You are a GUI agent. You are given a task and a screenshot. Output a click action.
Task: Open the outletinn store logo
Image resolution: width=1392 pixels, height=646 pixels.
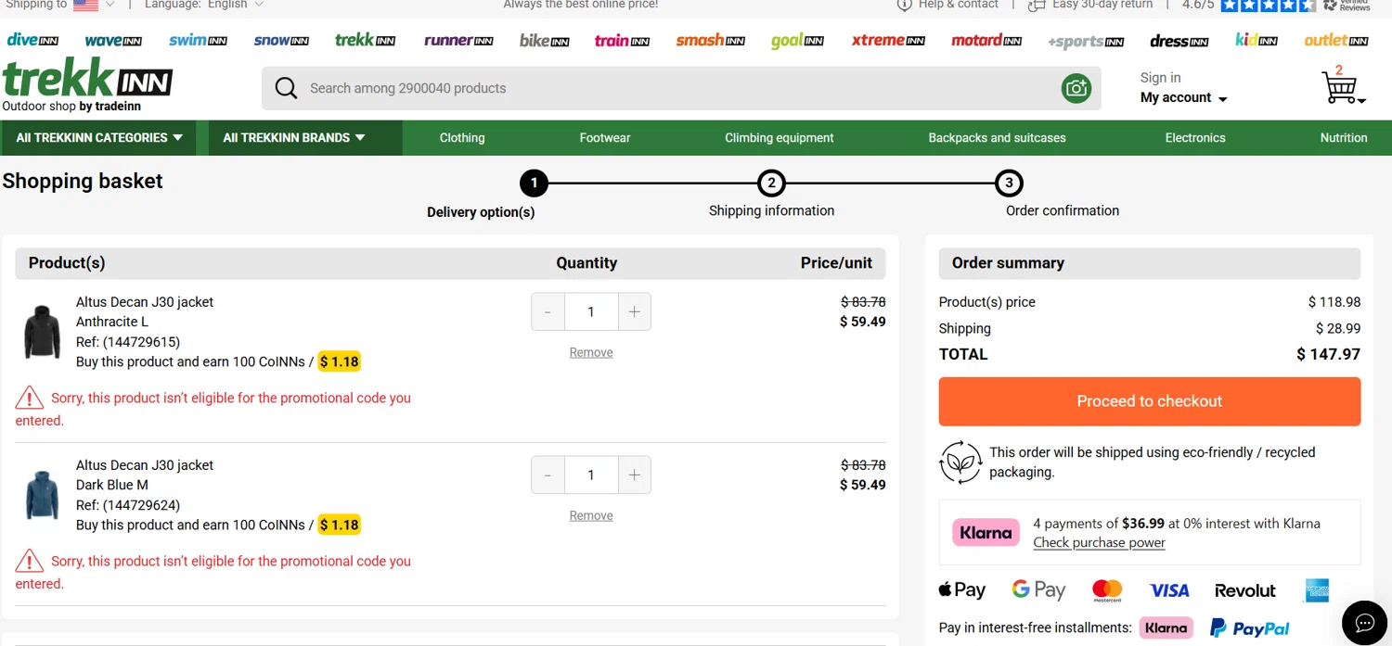point(1336,41)
